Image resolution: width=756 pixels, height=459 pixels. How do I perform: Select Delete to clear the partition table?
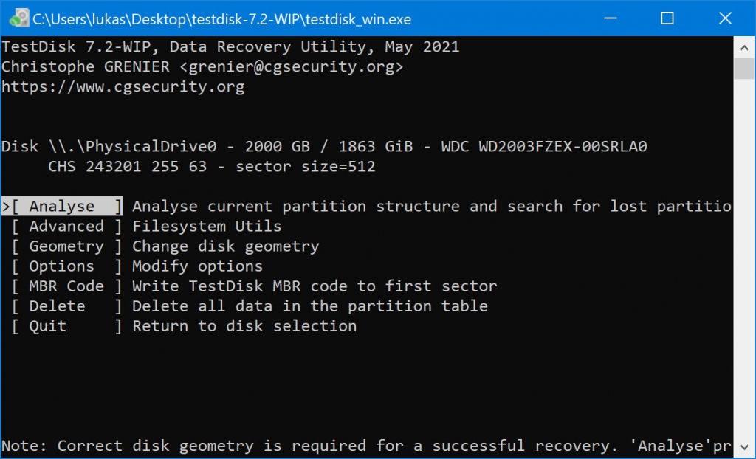point(65,306)
